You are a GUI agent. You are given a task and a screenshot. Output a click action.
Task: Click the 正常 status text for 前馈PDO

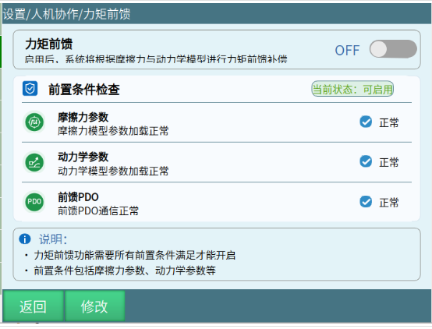coord(389,203)
